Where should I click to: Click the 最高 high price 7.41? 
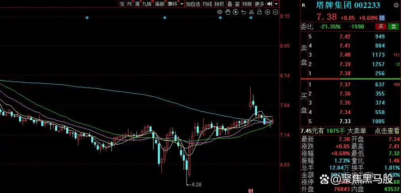coord(394,147)
